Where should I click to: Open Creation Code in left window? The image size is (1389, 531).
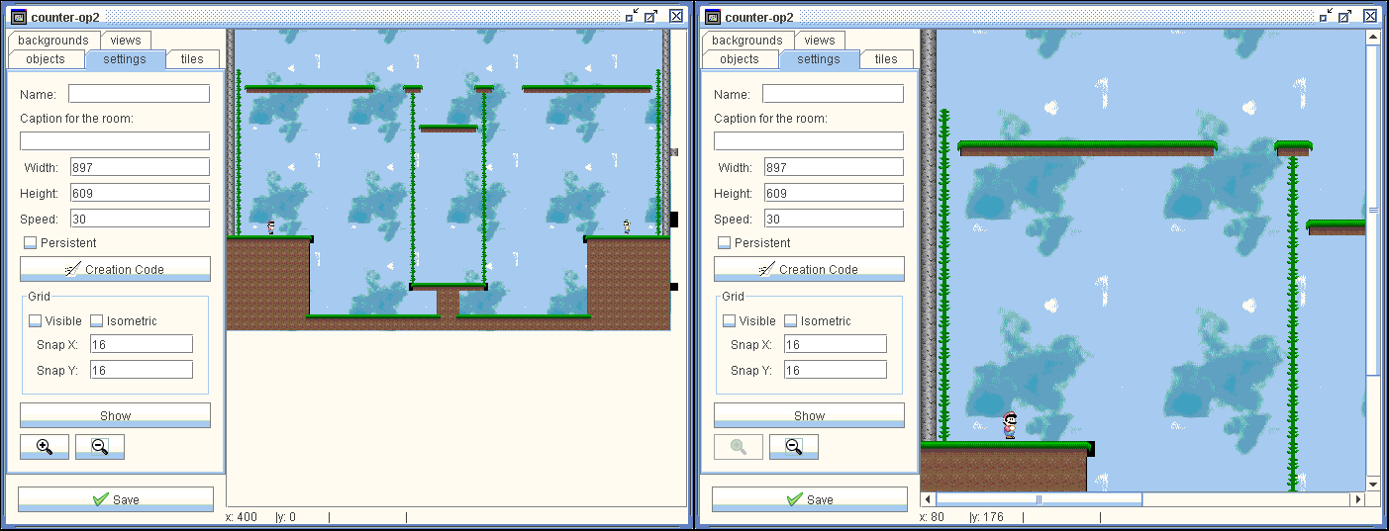pos(115,269)
